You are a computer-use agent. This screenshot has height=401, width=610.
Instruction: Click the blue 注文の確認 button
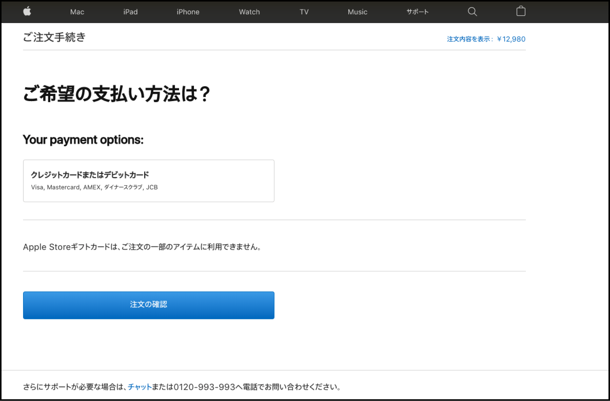pyautogui.click(x=149, y=305)
